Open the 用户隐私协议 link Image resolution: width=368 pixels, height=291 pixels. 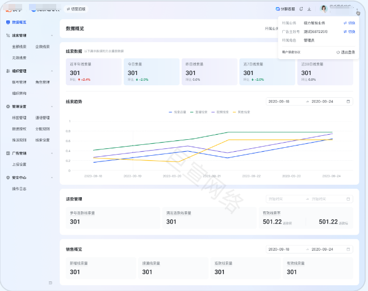click(x=291, y=52)
